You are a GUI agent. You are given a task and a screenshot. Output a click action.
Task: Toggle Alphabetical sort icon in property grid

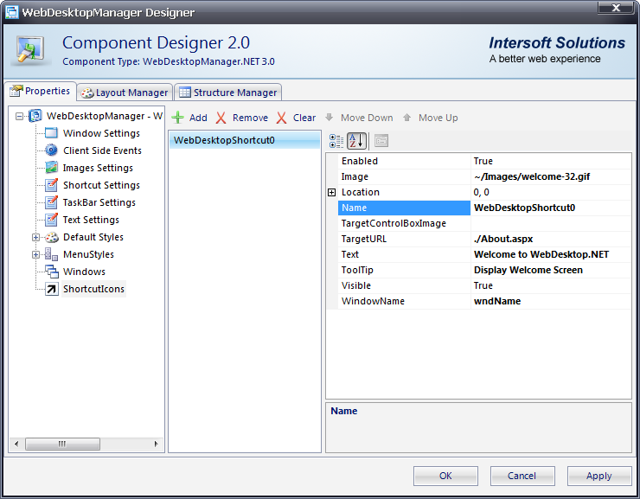point(357,141)
